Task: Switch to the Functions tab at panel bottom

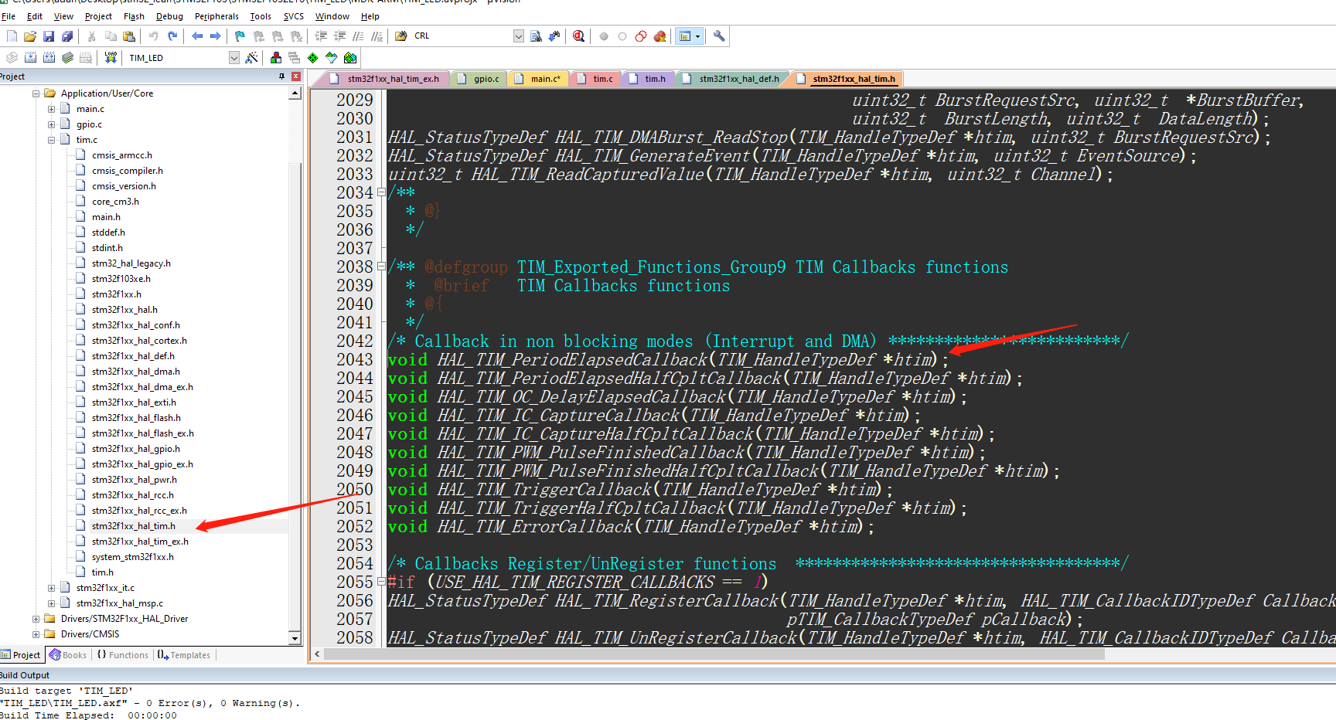Action: pos(122,655)
